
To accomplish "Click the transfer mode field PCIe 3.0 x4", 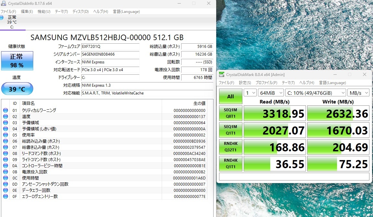I will click(110, 70).
